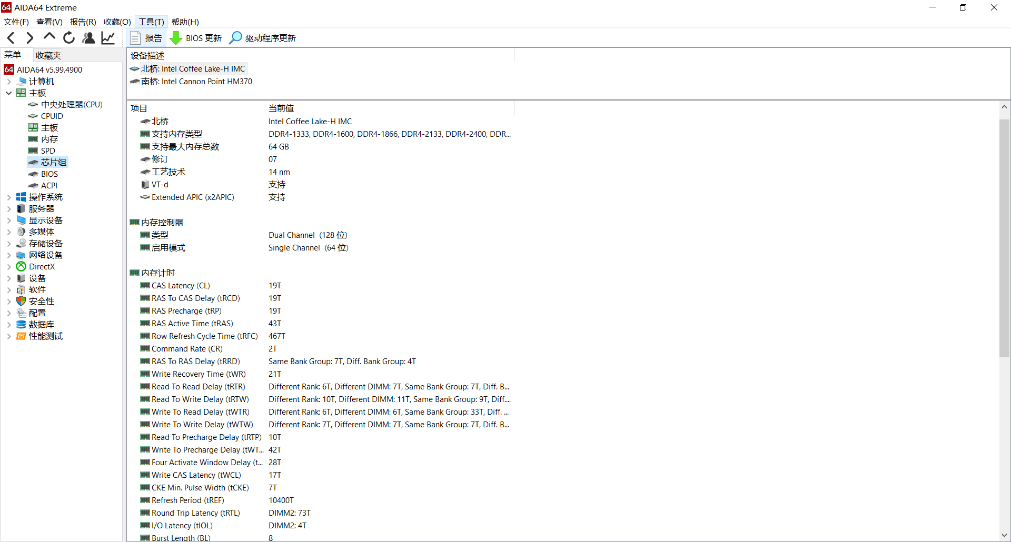Screen dimensions: 1011x542
Task: Select the 芯片组 tree item
Action: [x=54, y=163]
